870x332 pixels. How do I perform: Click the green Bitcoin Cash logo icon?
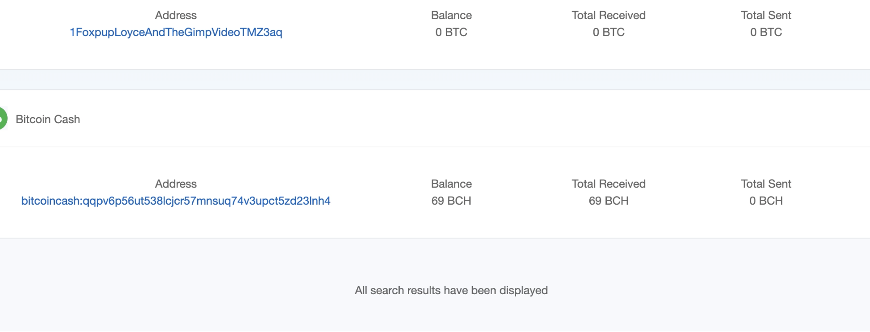pos(3,119)
